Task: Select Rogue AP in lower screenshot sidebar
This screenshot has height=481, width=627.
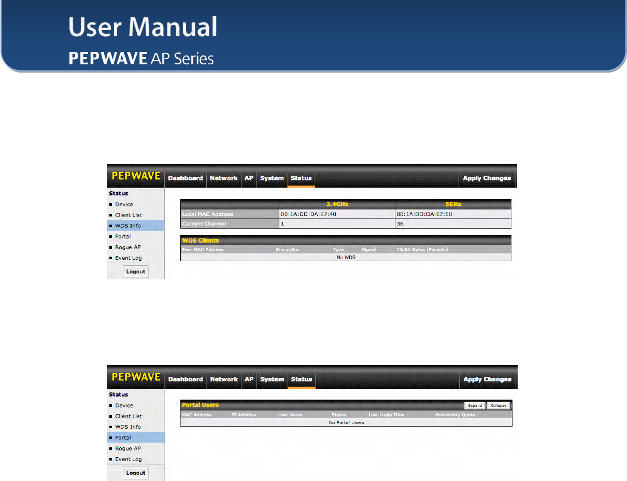Action: [127, 448]
